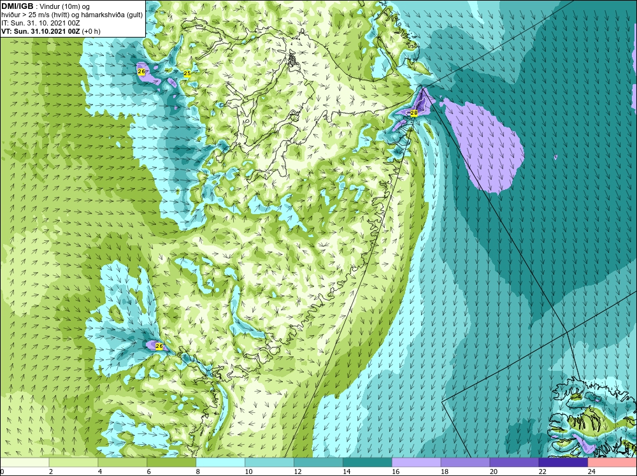Click the legend value 6
This screenshot has height=476, width=637.
(148, 472)
